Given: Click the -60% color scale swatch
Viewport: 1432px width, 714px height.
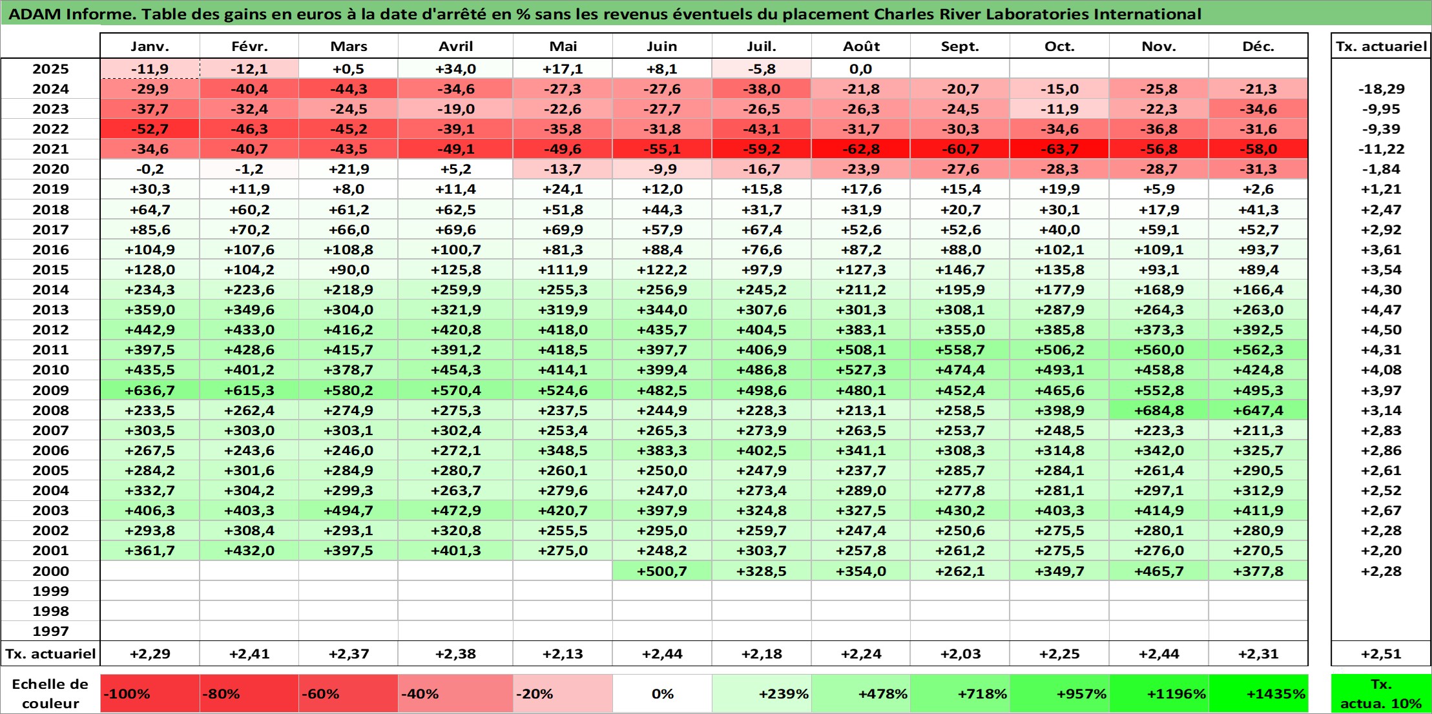Looking at the screenshot, I should pos(349,693).
